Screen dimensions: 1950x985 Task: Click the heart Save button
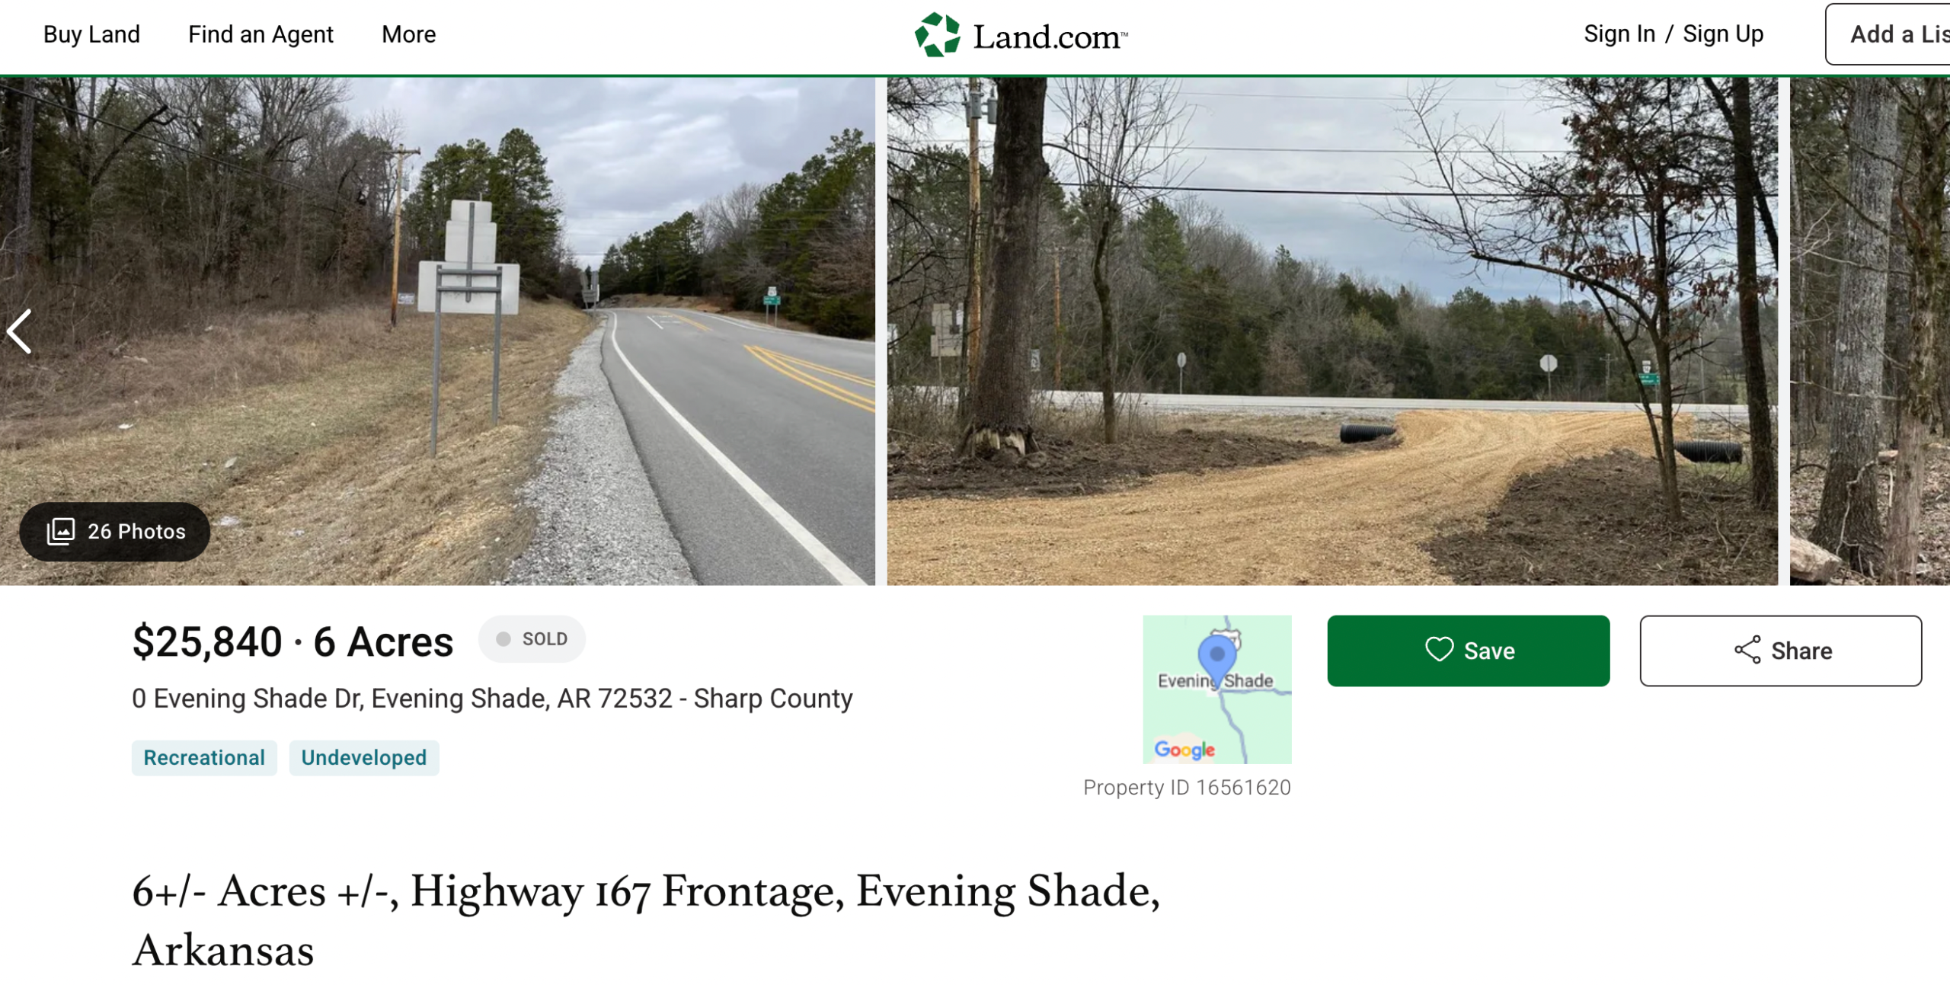(x=1468, y=651)
